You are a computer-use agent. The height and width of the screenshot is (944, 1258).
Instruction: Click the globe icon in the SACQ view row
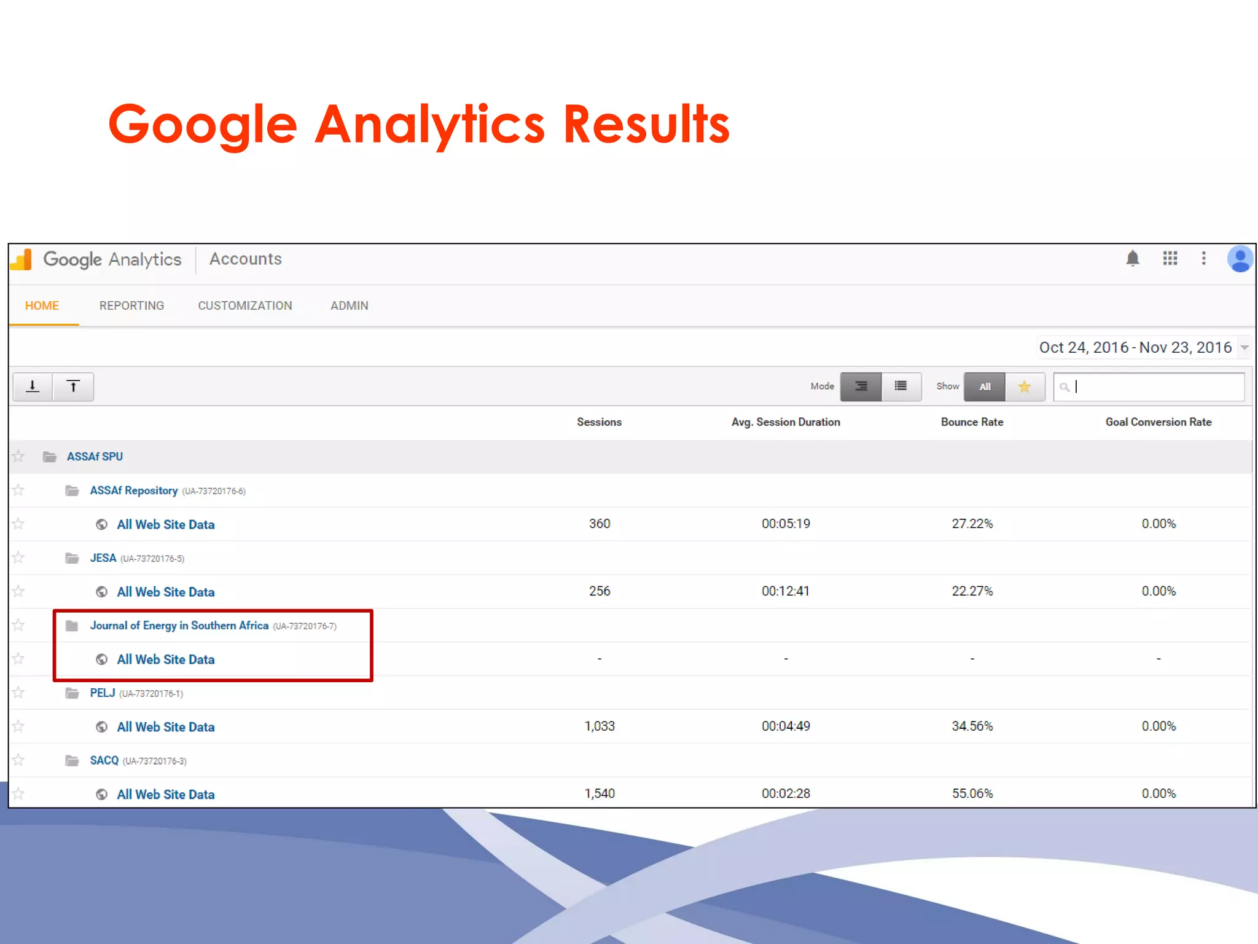101,795
